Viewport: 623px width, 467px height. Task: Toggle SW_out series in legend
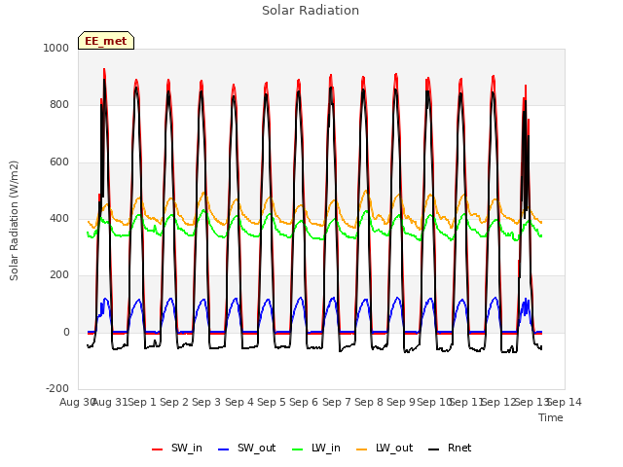[x=247, y=449]
